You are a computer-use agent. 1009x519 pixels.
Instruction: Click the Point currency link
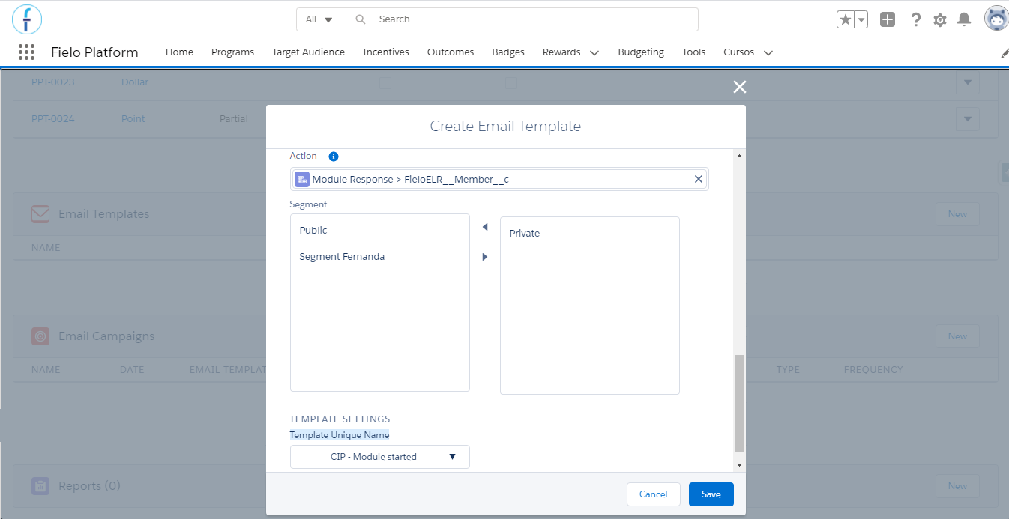[133, 119]
